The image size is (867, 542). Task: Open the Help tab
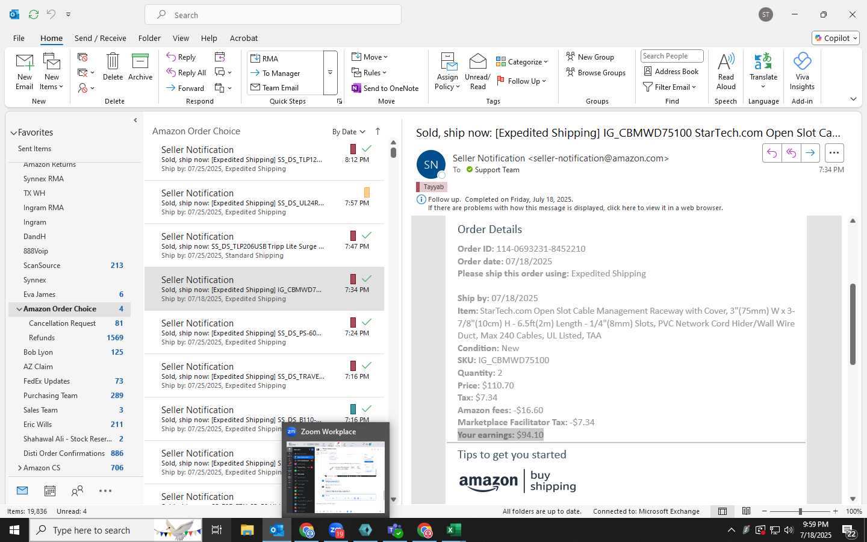[x=209, y=38]
